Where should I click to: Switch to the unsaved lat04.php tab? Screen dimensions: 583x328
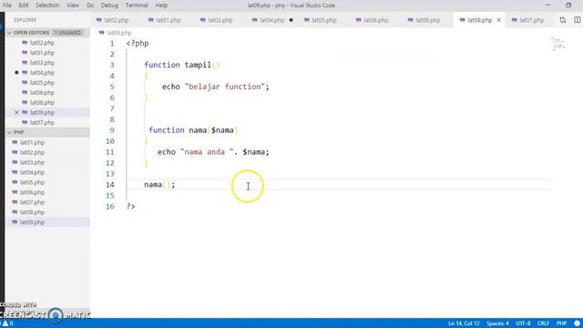(271, 20)
